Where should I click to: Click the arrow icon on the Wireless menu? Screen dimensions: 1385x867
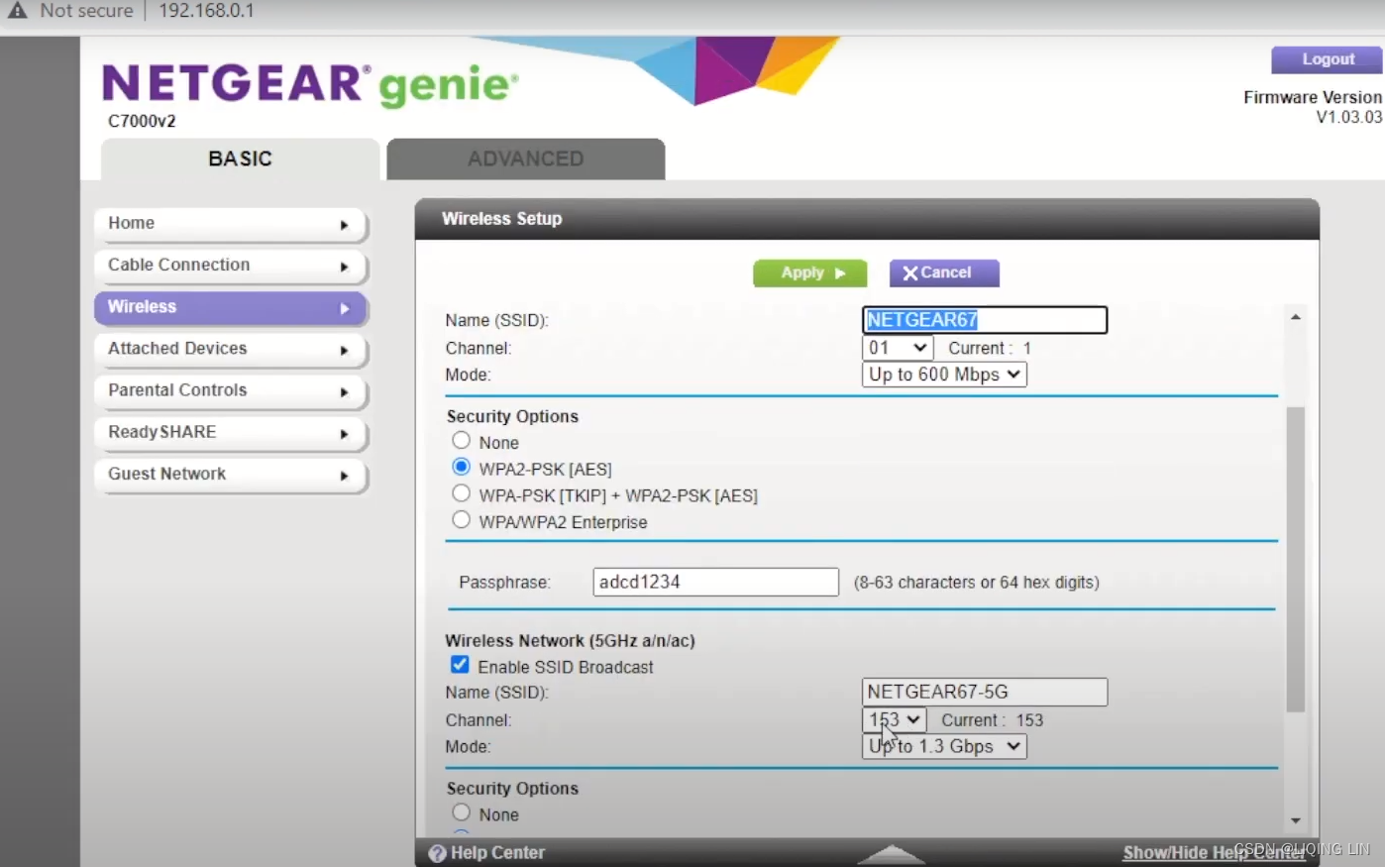pyautogui.click(x=345, y=308)
